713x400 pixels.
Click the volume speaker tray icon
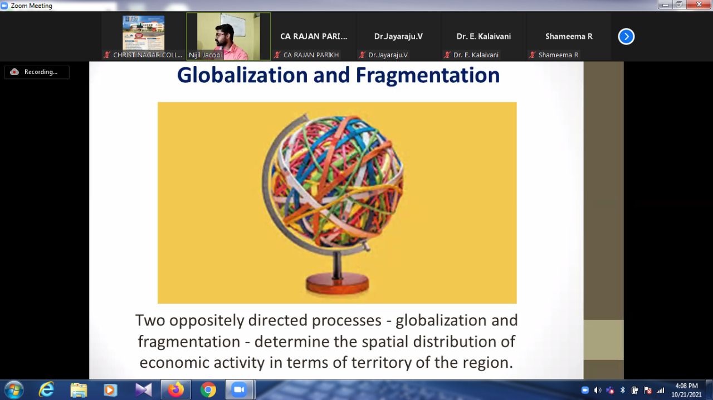pyautogui.click(x=597, y=390)
